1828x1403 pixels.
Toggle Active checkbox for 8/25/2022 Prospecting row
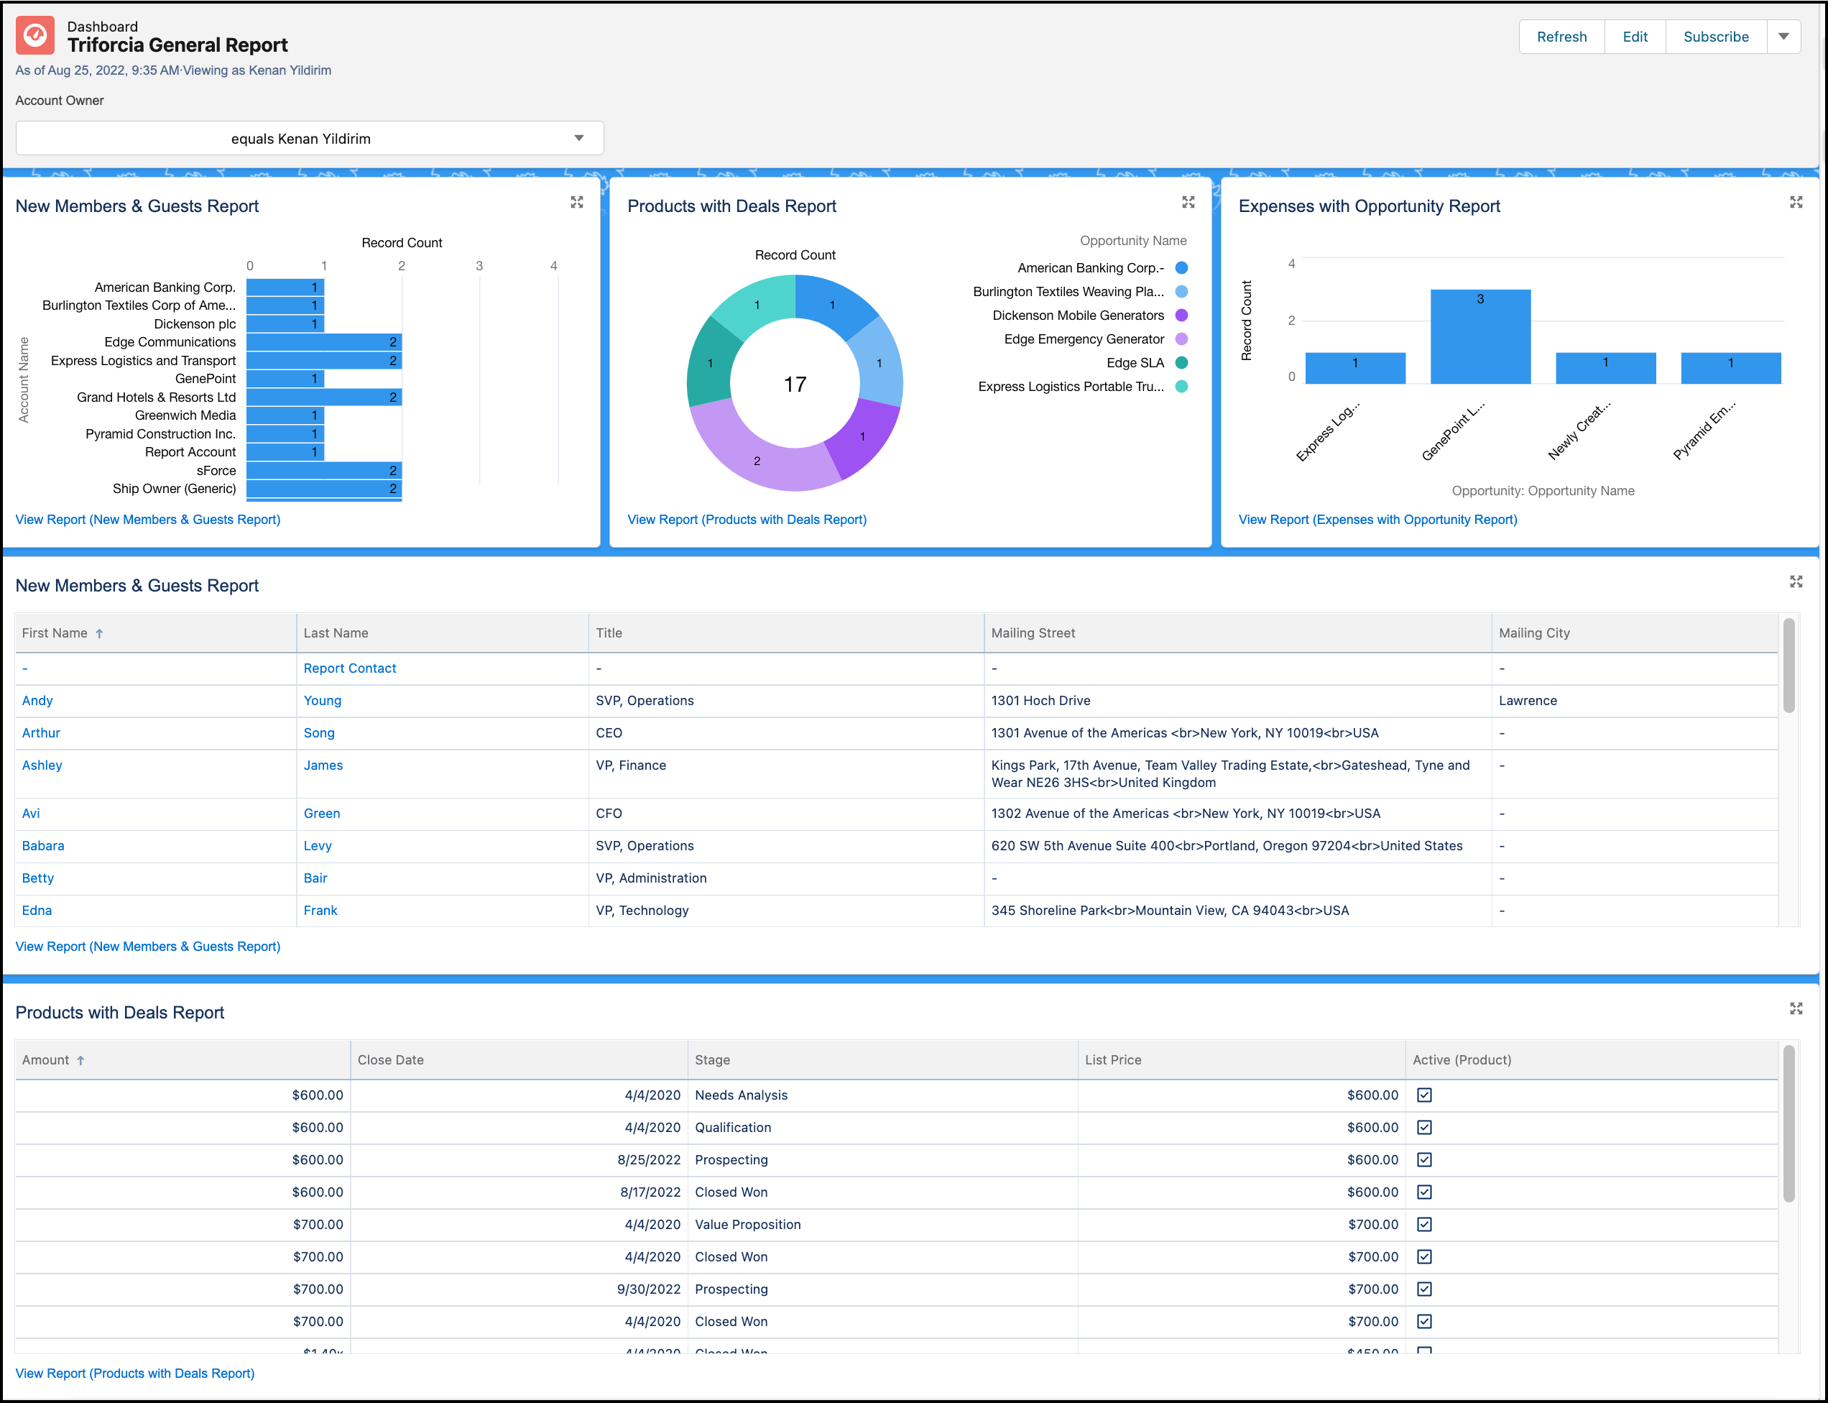click(1424, 1159)
